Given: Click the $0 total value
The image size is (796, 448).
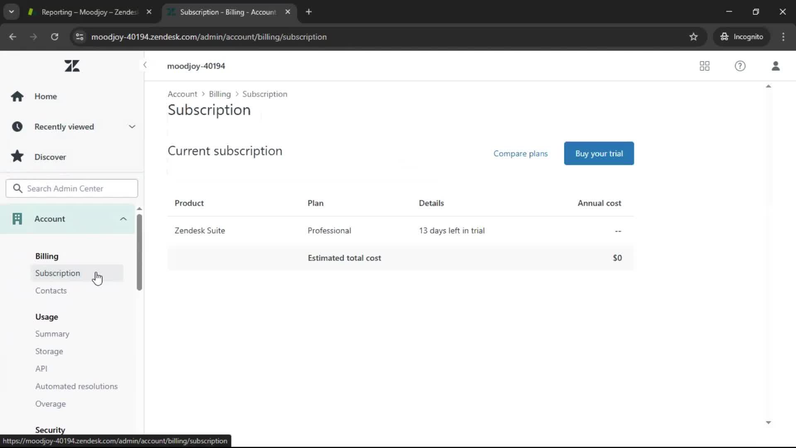Looking at the screenshot, I should tap(617, 258).
